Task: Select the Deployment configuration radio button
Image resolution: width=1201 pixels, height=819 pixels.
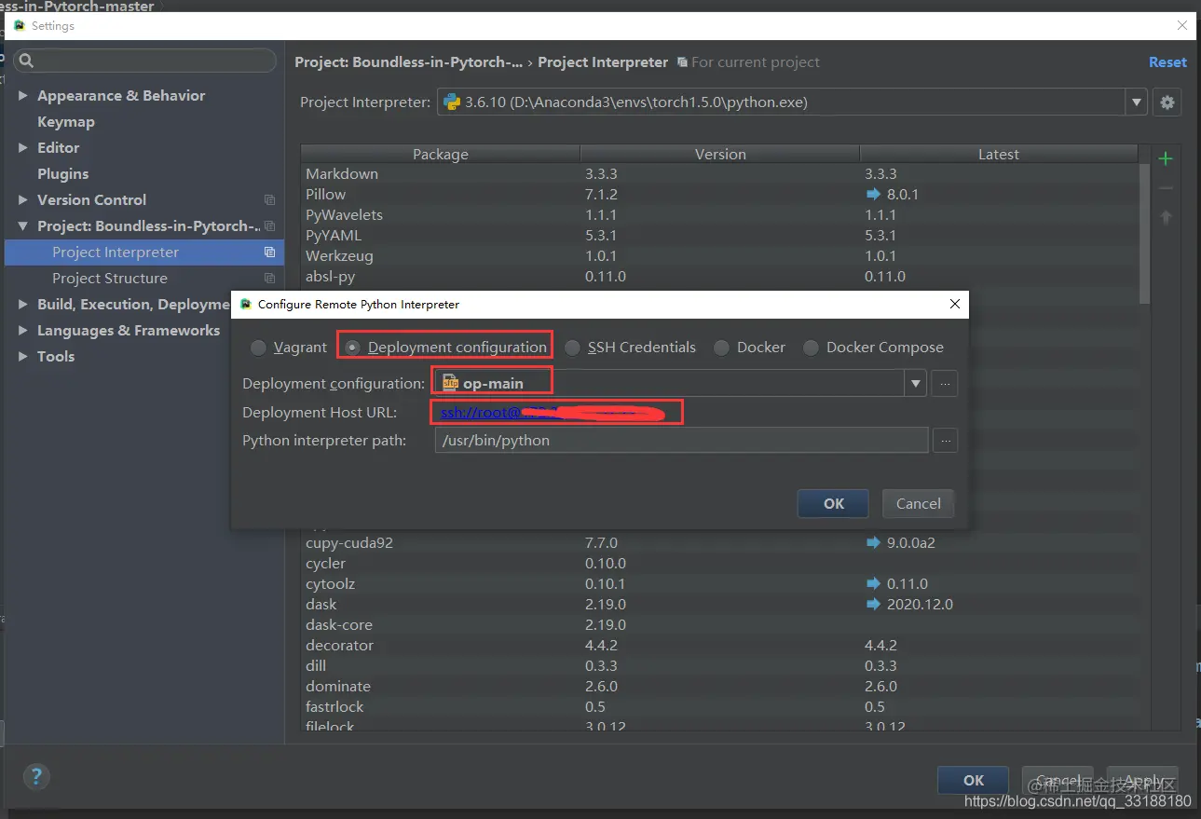Action: (352, 348)
